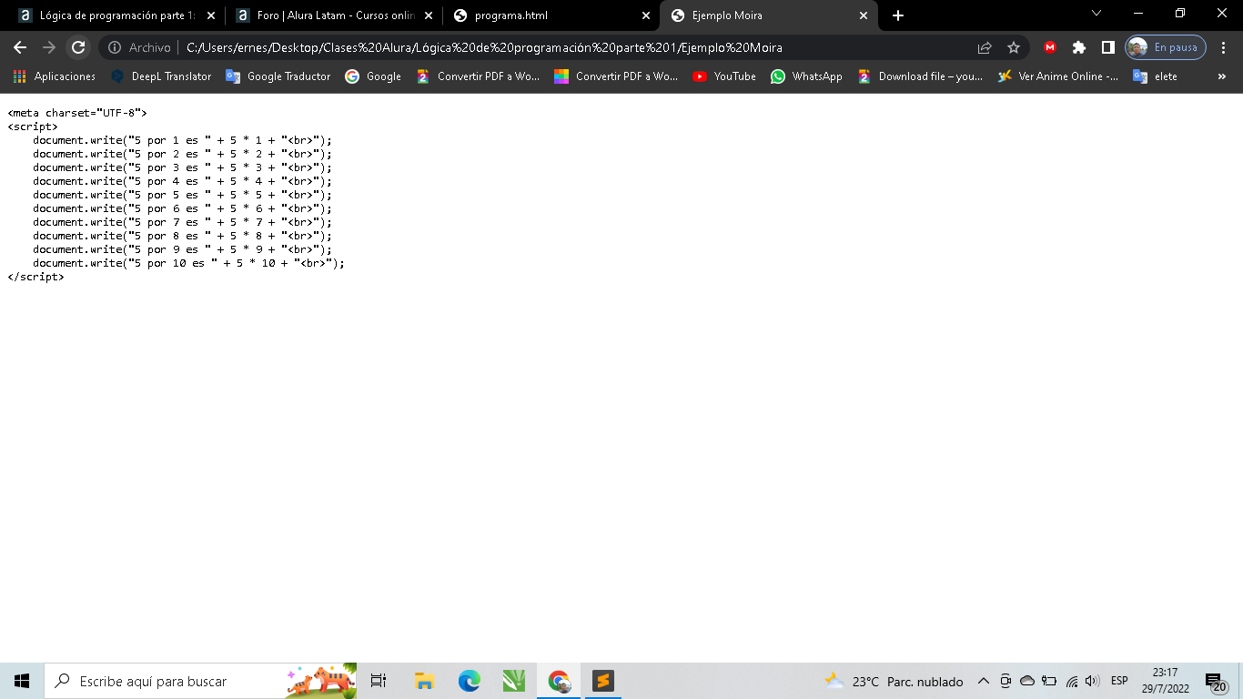Toggle the browser side panel

[1108, 47]
